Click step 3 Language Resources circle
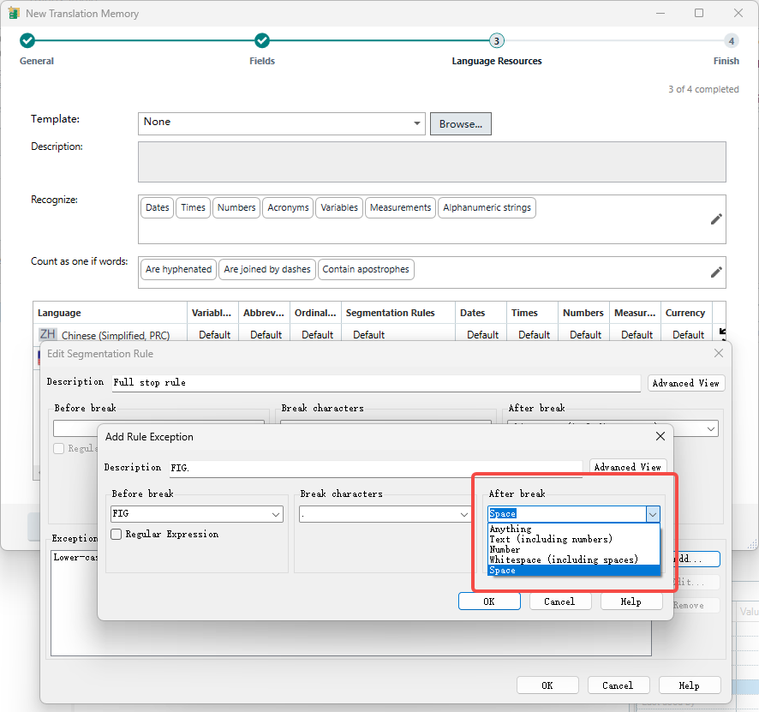This screenshot has width=759, height=712. tap(496, 40)
